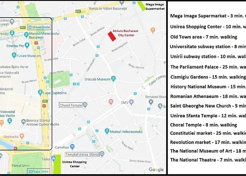Viewport: 246px width, 176px height.
Task: Click the red Atrium Bucharest building marker
Action: pos(112,36)
